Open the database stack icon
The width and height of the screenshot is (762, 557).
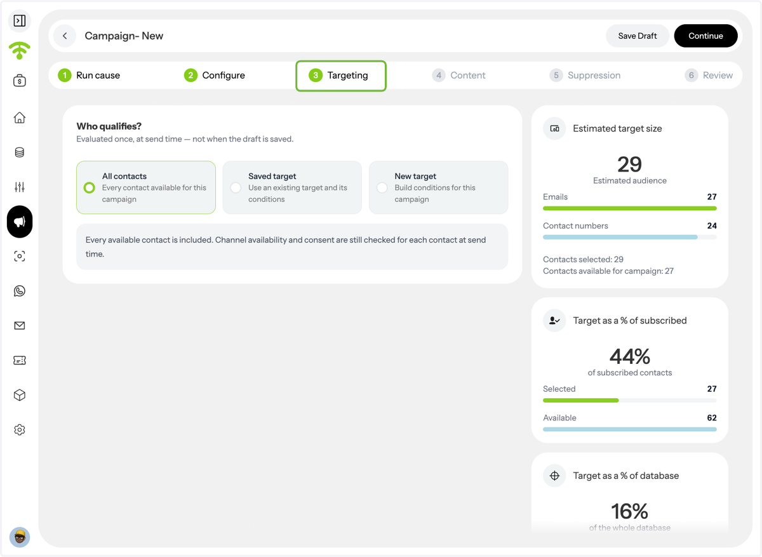[x=20, y=152]
